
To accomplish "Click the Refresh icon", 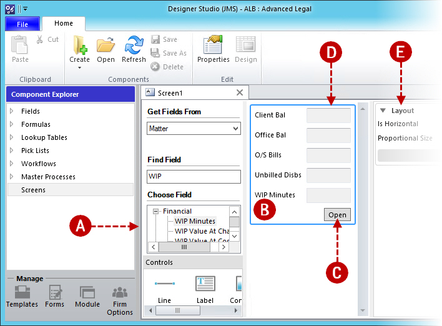I will 134,46.
